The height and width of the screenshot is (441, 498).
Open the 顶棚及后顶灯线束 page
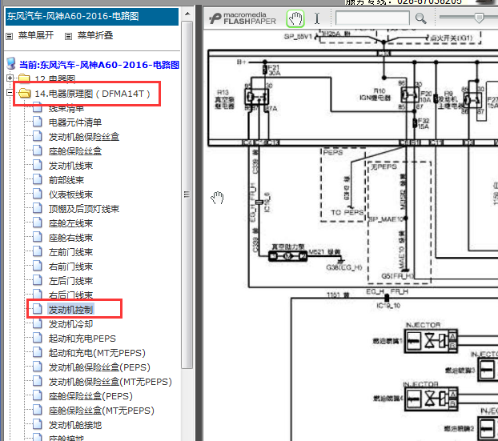click(x=84, y=209)
